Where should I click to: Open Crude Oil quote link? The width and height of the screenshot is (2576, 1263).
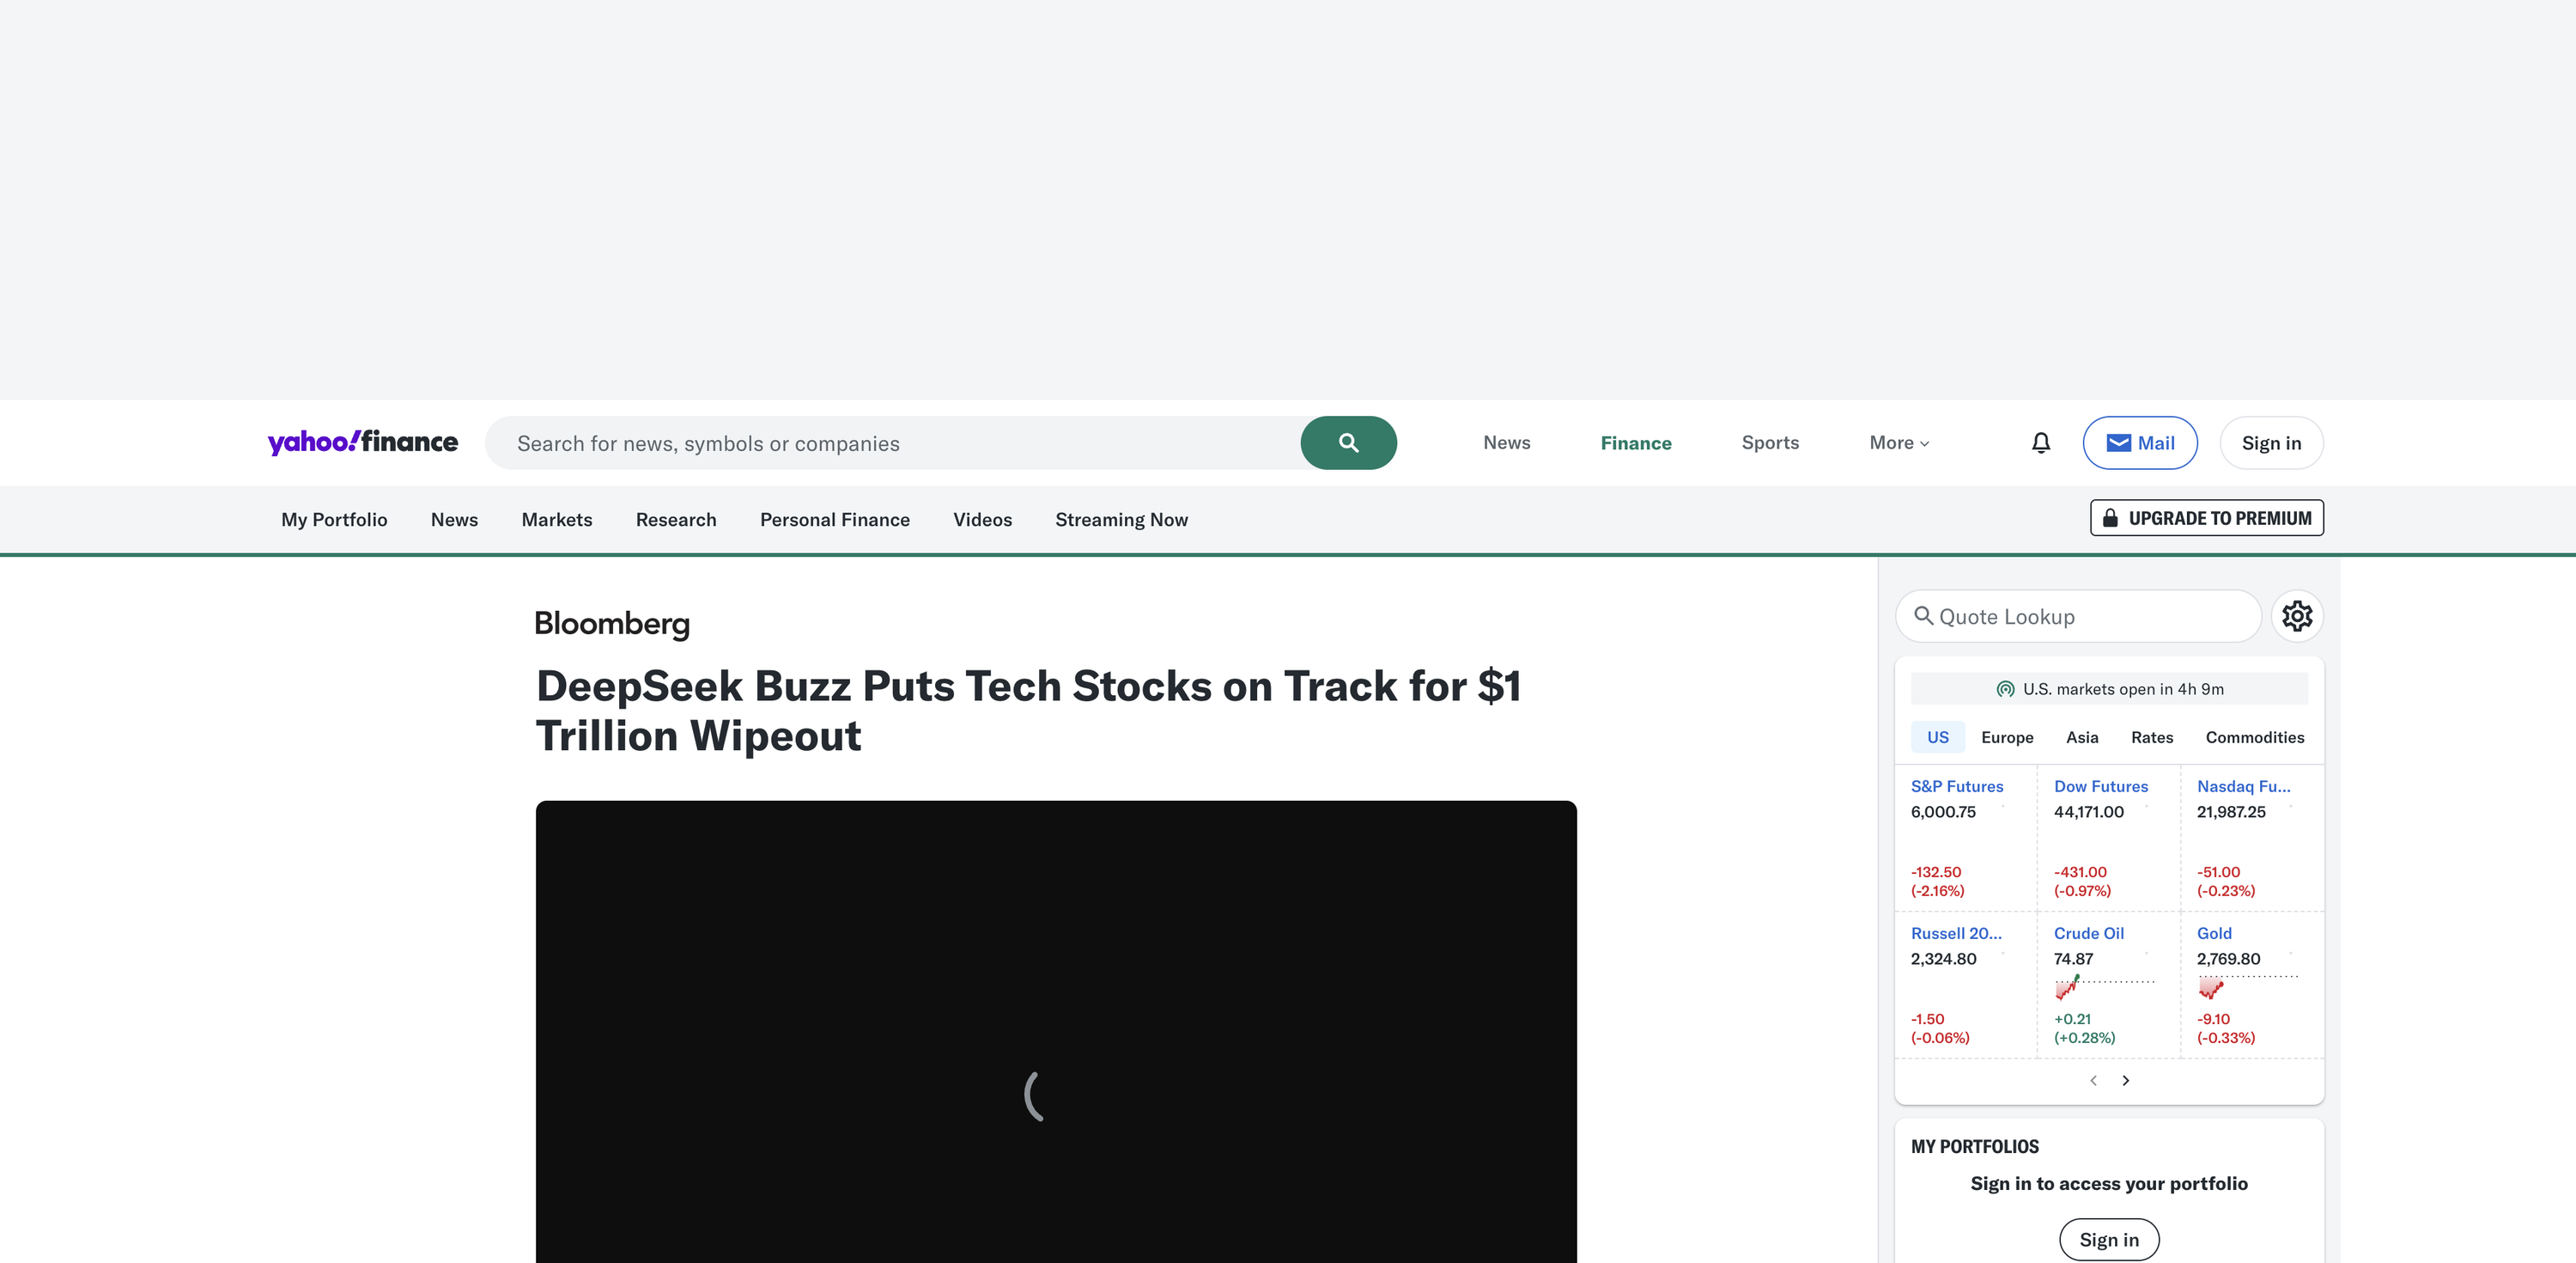pos(2089,933)
